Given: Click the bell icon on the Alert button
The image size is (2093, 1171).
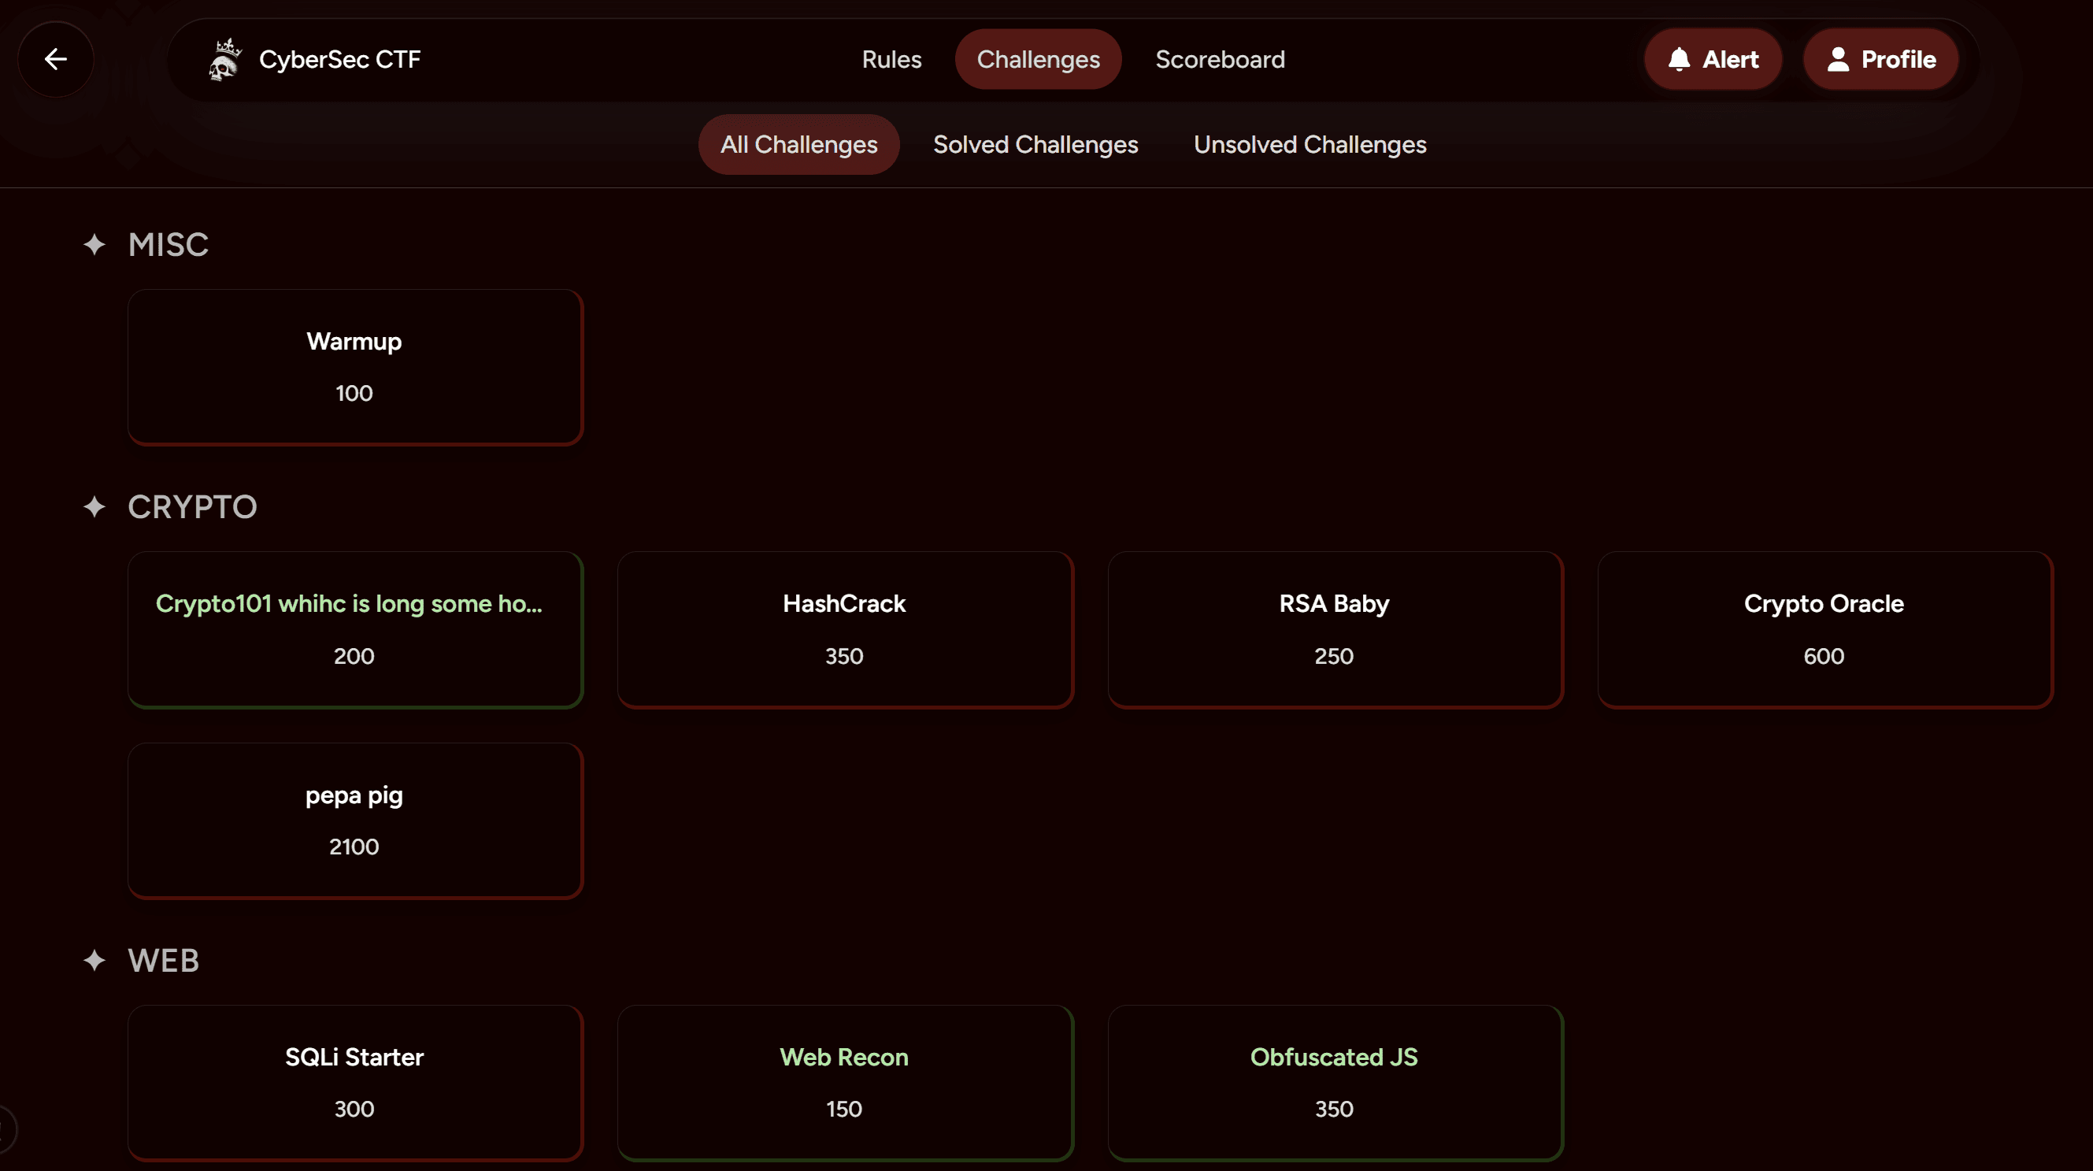Looking at the screenshot, I should click(x=1680, y=58).
